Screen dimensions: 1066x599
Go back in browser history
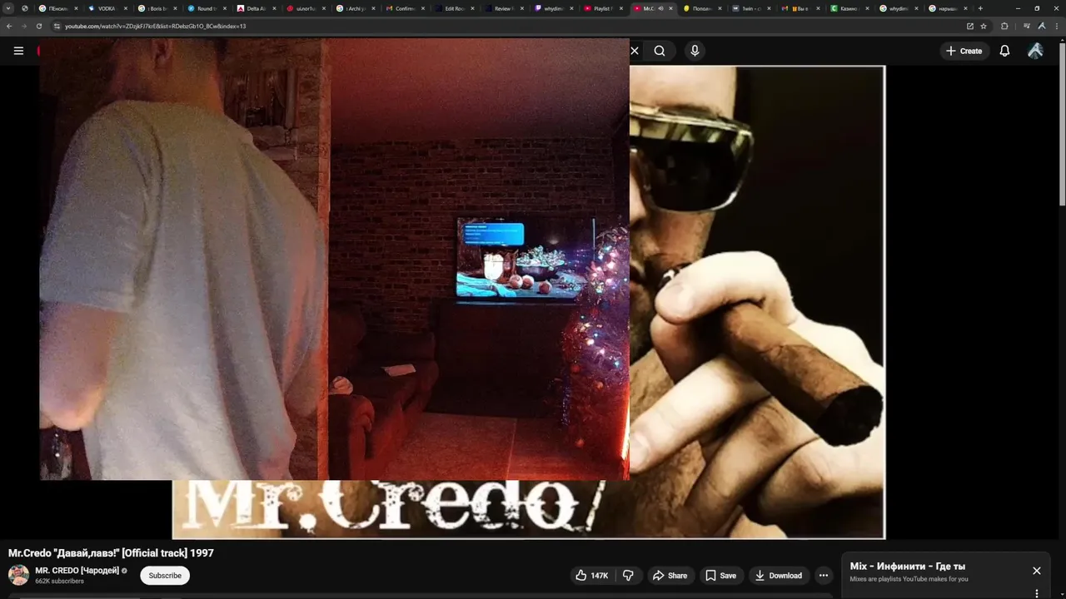9,26
